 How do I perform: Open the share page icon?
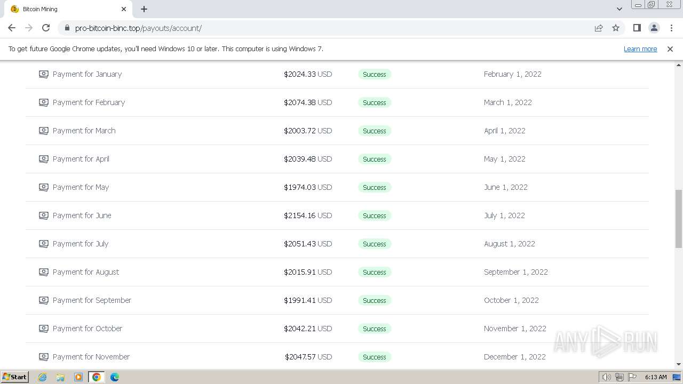click(599, 28)
